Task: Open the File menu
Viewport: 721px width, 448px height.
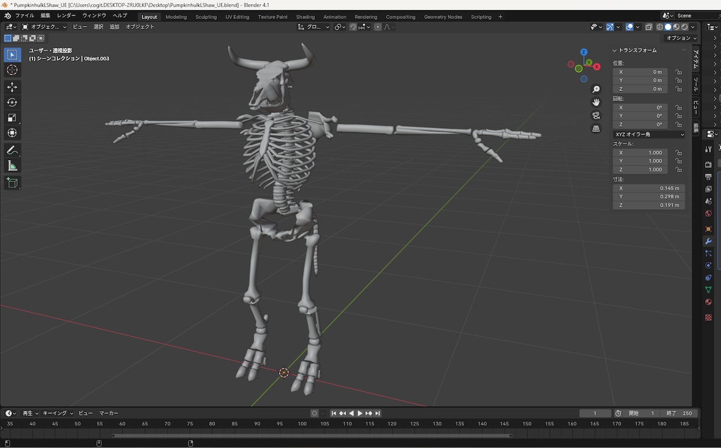Action: pyautogui.click(x=24, y=16)
